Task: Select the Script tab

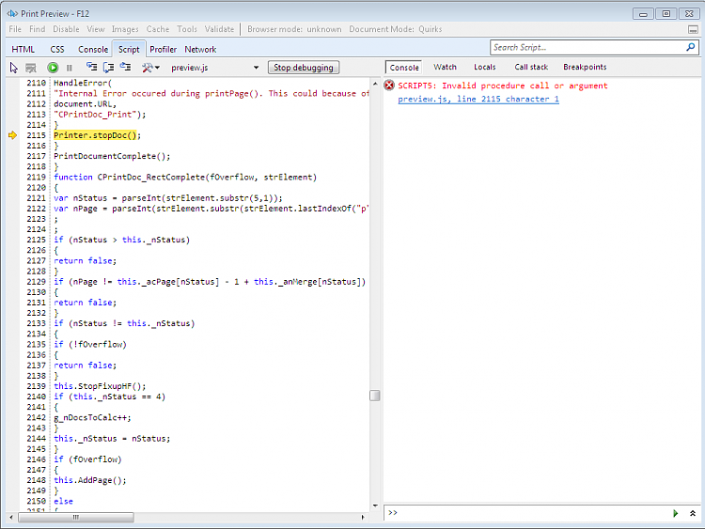Action: pos(129,50)
